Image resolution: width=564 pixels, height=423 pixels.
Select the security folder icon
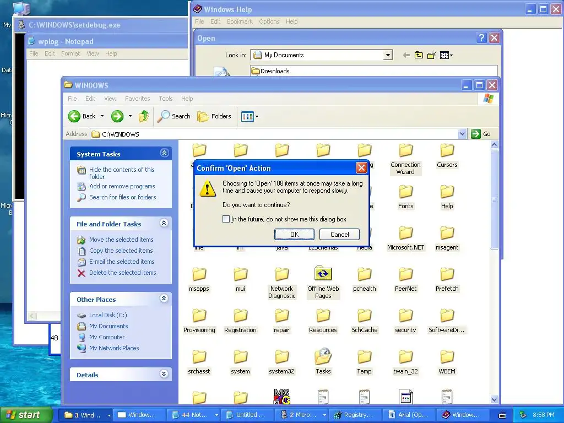coord(406,316)
